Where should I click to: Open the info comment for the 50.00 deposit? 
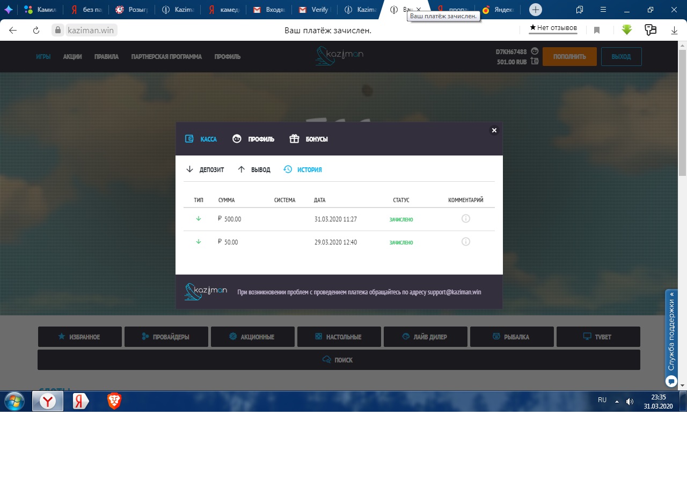[466, 242]
